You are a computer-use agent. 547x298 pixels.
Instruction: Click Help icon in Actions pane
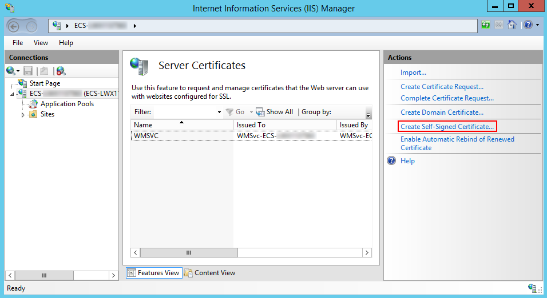[391, 160]
